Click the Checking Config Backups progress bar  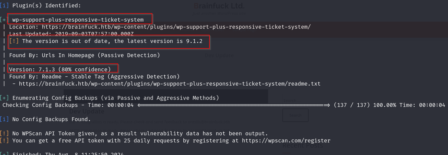point(234,105)
